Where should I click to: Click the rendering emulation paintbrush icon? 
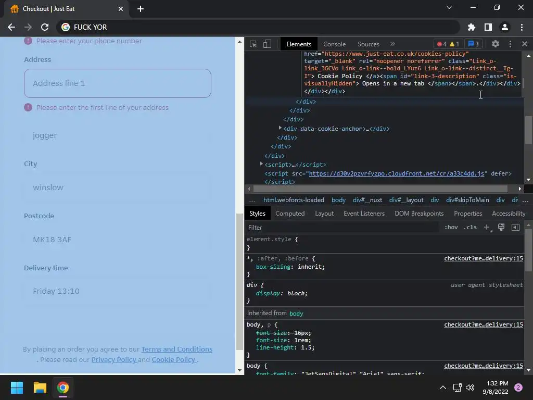501,227
